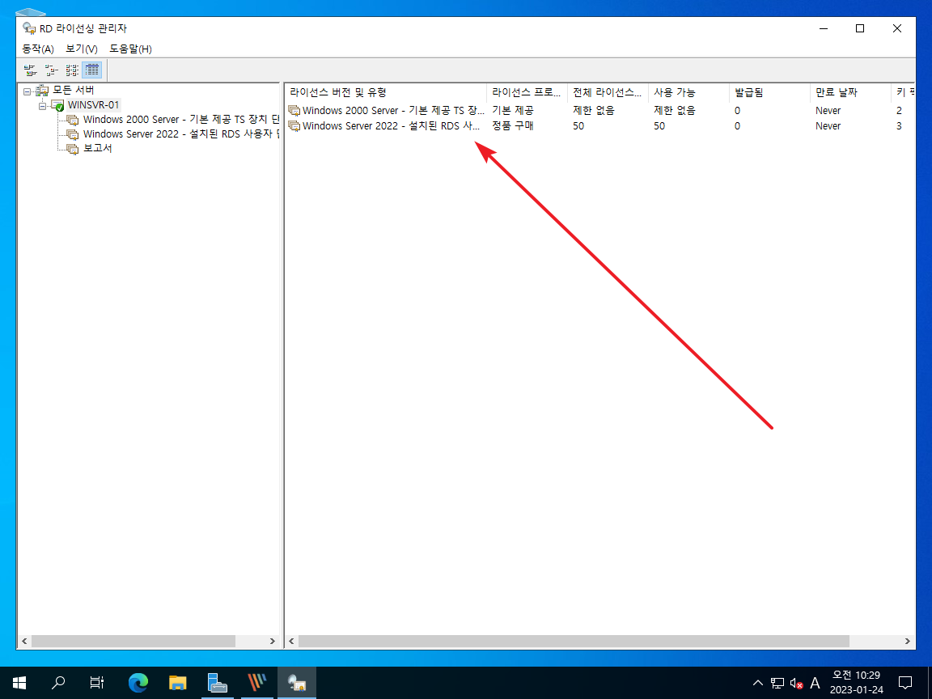Show hidden tray icons chevron
The height and width of the screenshot is (699, 932).
tap(758, 683)
